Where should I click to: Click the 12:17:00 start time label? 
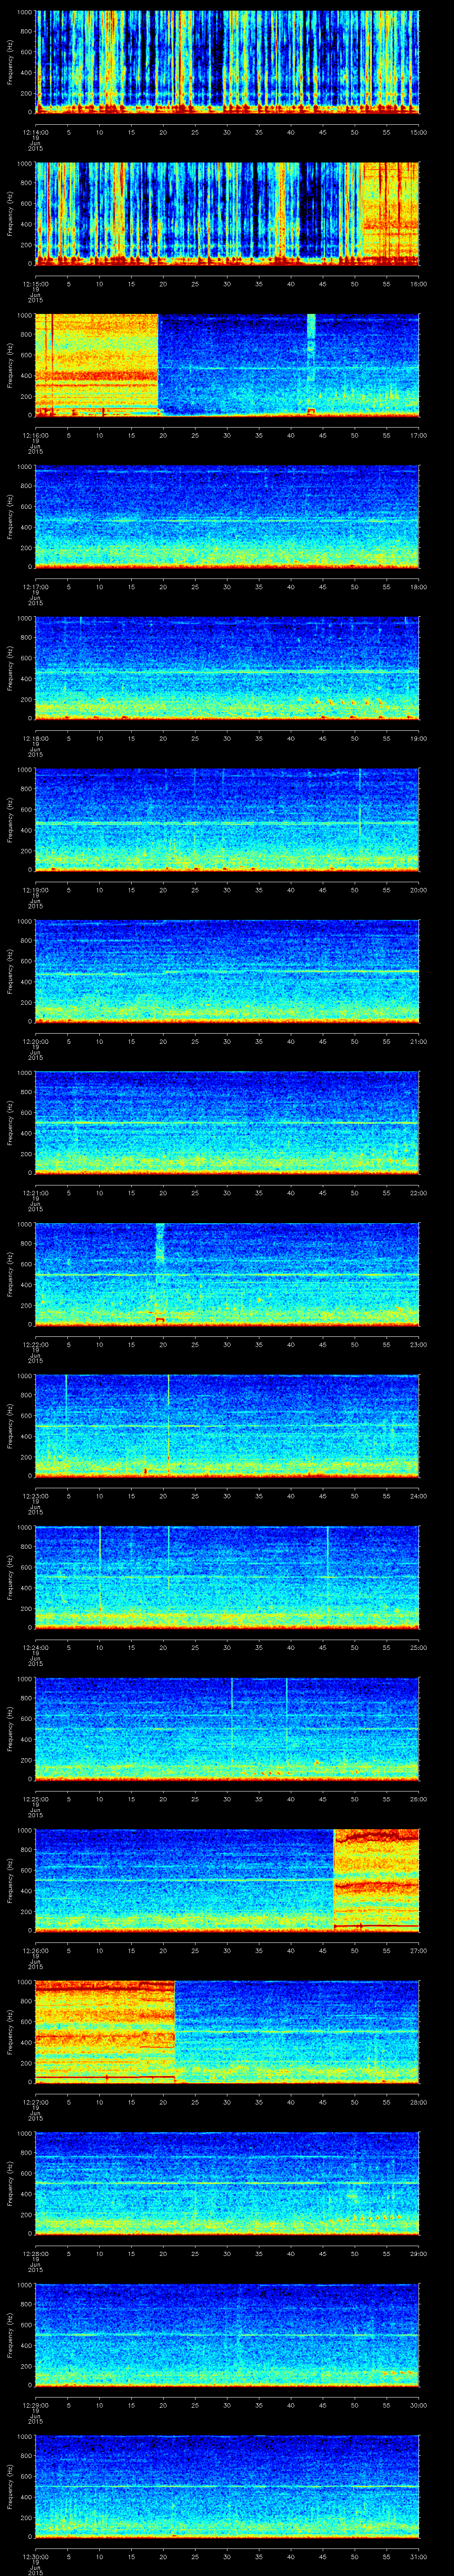pos(35,587)
